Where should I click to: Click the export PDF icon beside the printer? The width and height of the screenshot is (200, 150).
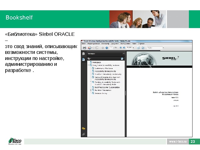(x=89, y=48)
